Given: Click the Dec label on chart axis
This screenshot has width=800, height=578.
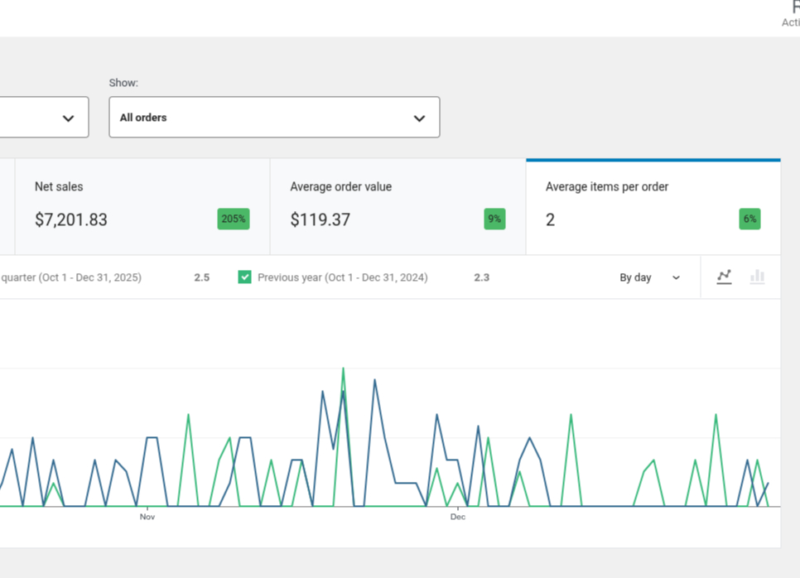Looking at the screenshot, I should [x=457, y=517].
